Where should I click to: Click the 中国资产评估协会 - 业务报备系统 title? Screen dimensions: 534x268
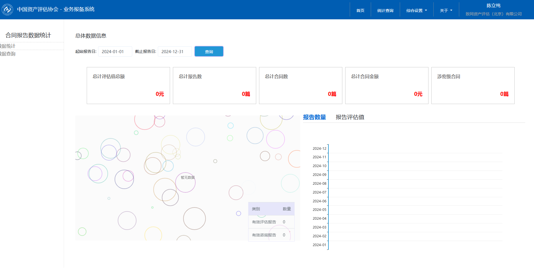(56, 9)
